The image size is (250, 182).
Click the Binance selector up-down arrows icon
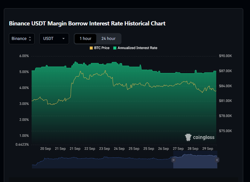click(30, 39)
